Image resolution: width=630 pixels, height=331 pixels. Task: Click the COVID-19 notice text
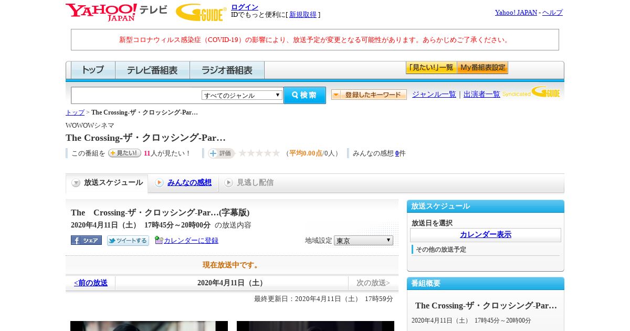click(x=315, y=40)
